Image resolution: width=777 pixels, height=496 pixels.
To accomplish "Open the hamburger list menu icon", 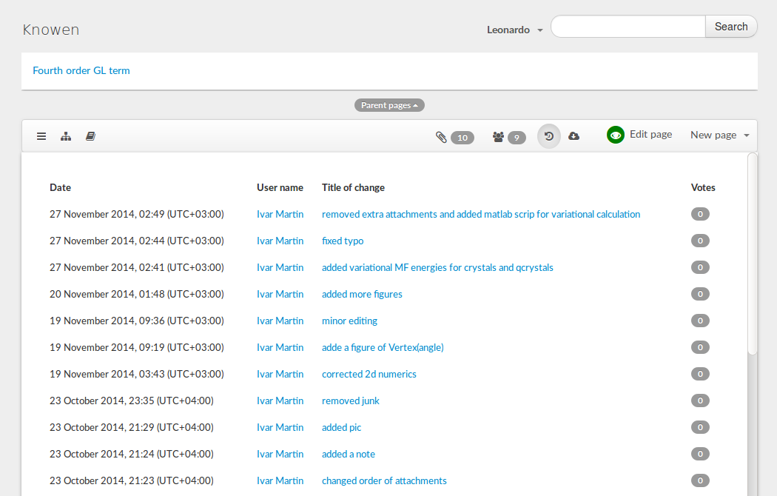I will (x=41, y=136).
